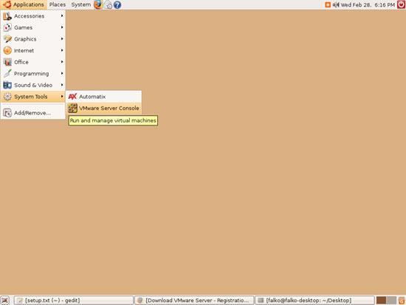Screen dimensions: 406x305
Task: Switch to Download VMware Server browser window
Action: tap(194, 301)
